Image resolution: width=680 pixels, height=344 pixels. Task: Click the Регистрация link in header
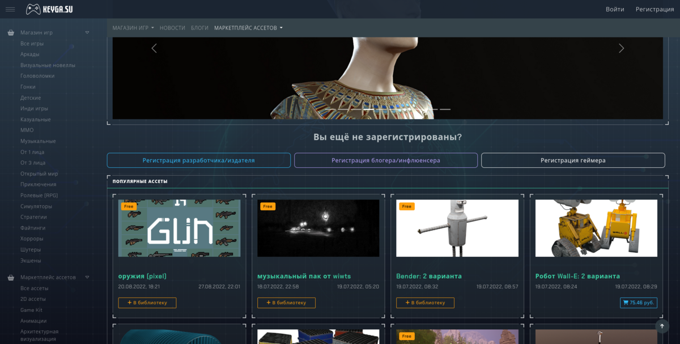tap(654, 9)
